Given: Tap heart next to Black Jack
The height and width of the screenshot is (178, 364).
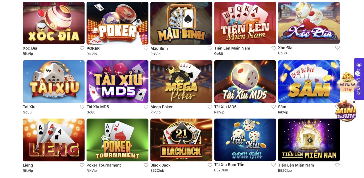Looking at the screenshot, I should coord(210,165).
